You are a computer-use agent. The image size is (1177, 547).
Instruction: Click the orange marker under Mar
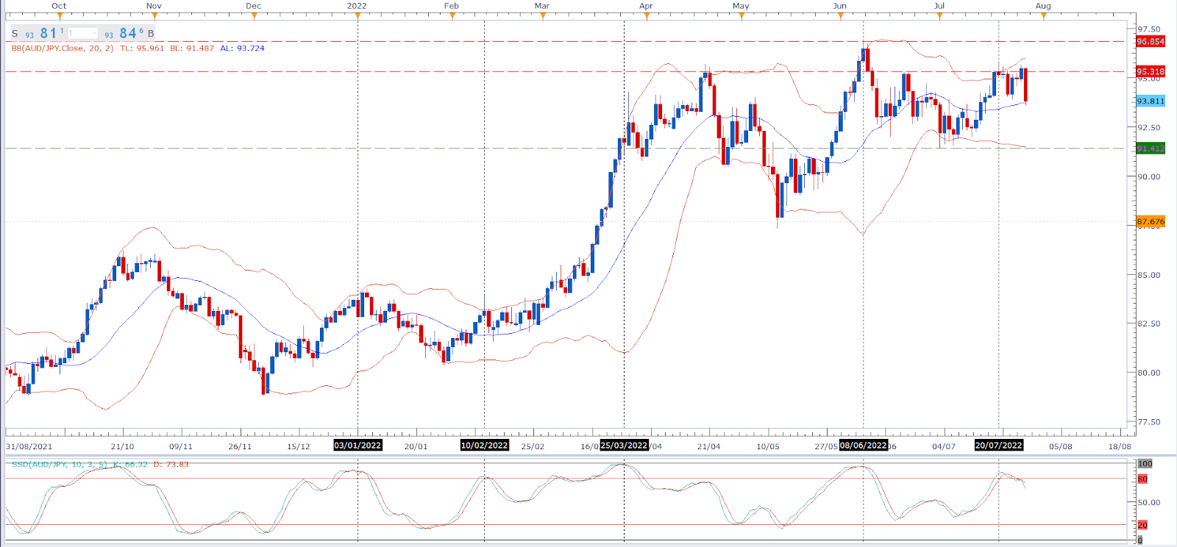[x=542, y=15]
